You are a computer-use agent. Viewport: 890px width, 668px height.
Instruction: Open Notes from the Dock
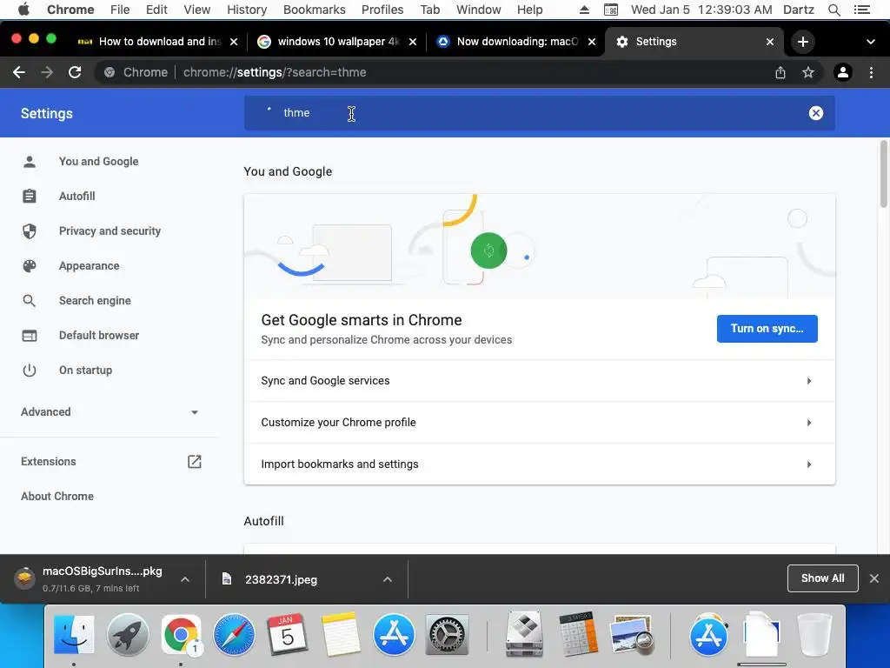tap(341, 634)
